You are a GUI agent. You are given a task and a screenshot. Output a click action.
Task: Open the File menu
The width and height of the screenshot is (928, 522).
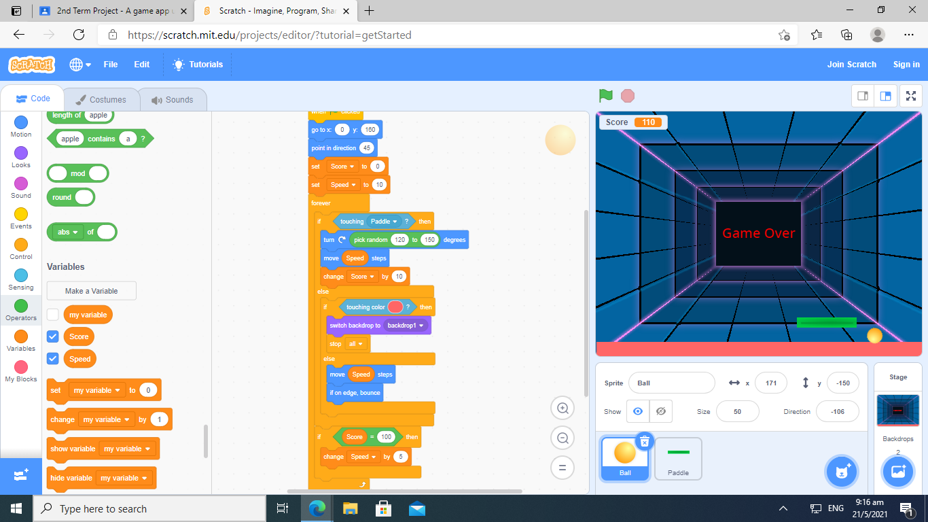[110, 65]
